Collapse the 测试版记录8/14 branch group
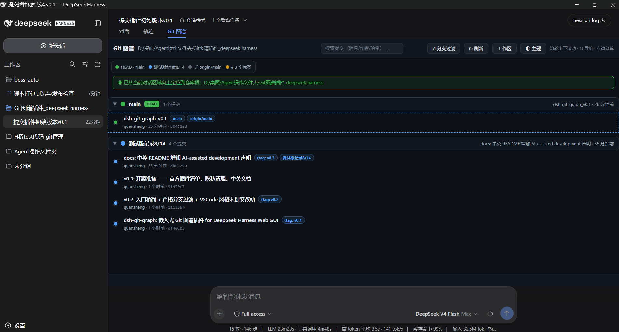Image resolution: width=619 pixels, height=332 pixels. [115, 143]
